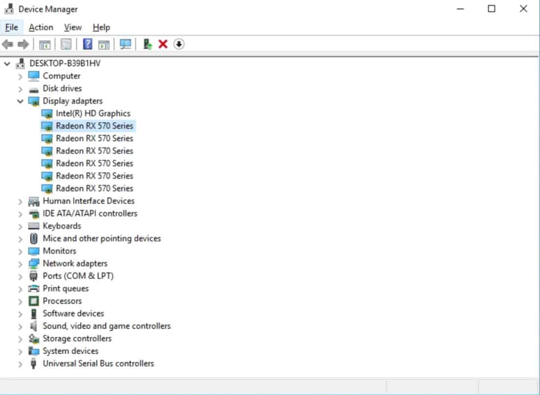Open the File menu
Viewport: 540px width, 395px height.
[12, 27]
